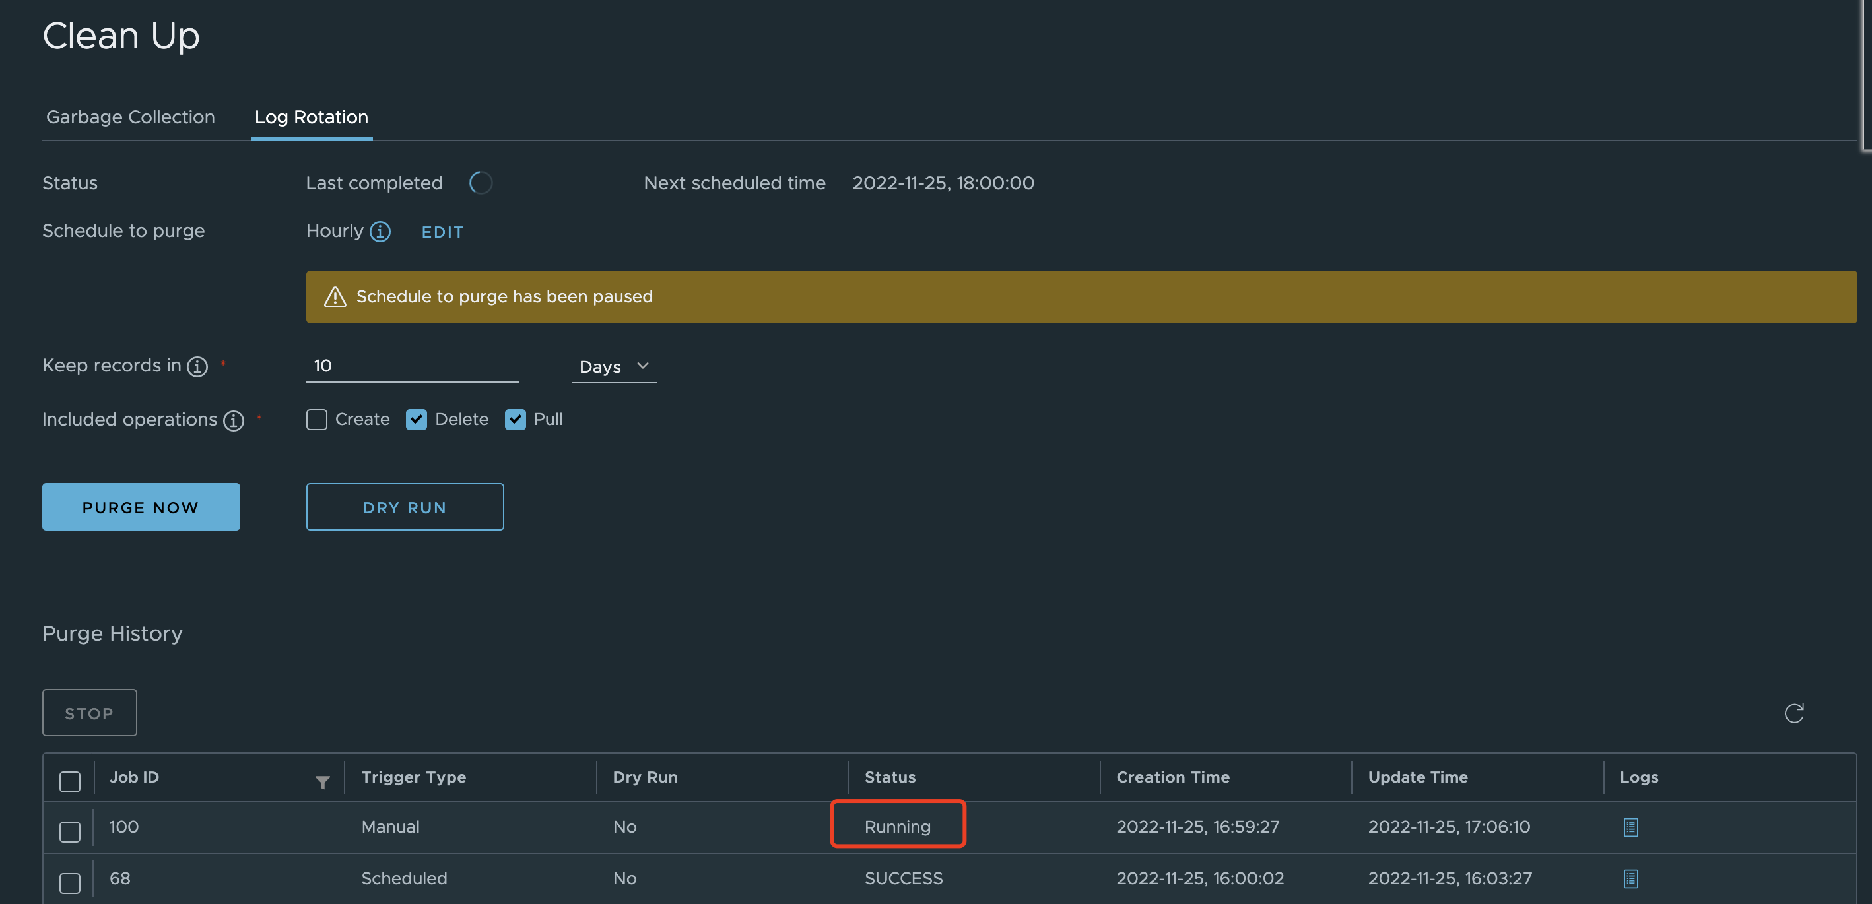Uncheck the Pull operation checkbox
Image resolution: width=1872 pixels, height=904 pixels.
click(516, 419)
